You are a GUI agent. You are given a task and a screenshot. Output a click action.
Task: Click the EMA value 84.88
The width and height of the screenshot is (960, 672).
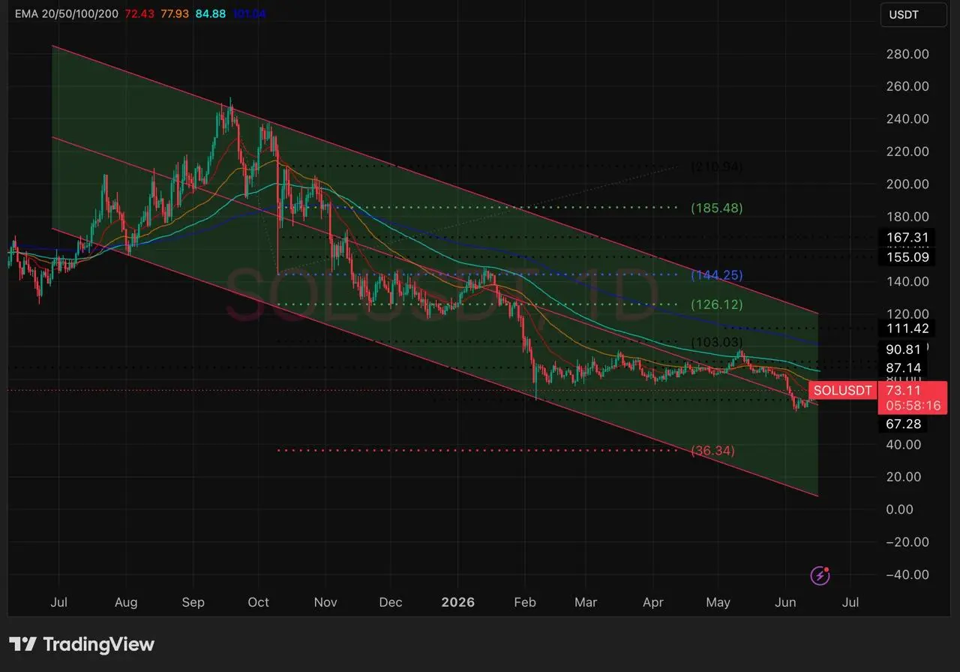click(x=211, y=13)
